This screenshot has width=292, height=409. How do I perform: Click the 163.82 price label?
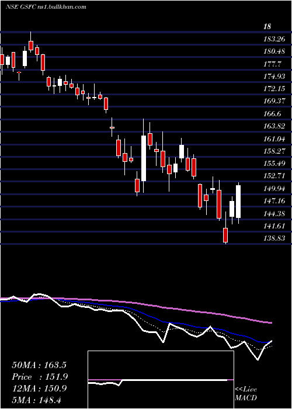point(274,126)
